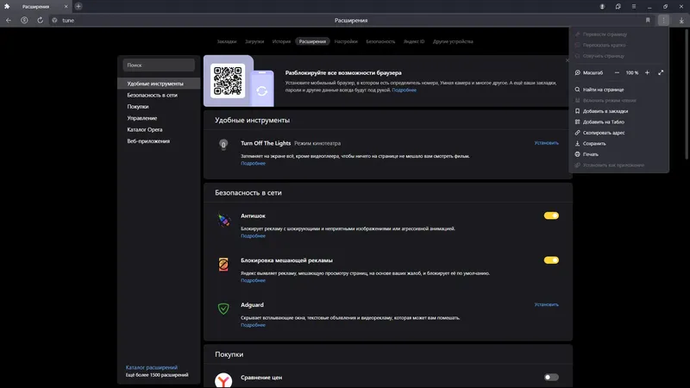Turn off Блокировка мешающей рекламы toggle
This screenshot has height=388, width=690.
click(x=551, y=260)
